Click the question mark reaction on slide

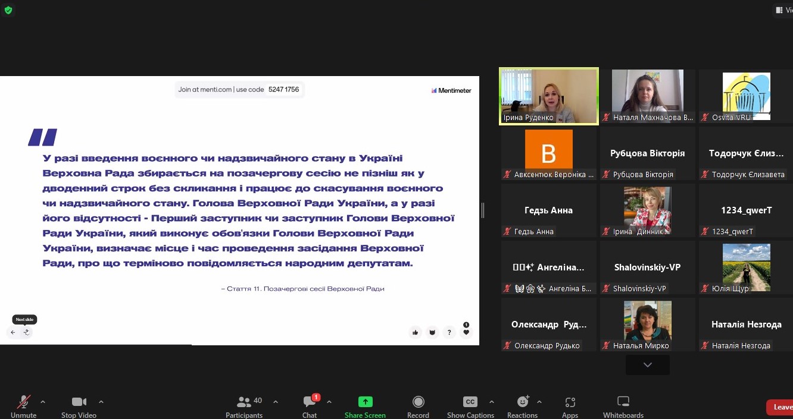[x=449, y=332]
